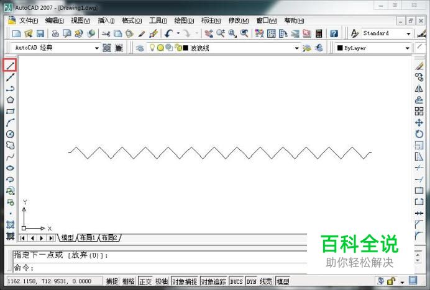This screenshot has width=430, height=290.
Task: Click the Save icon in toolbar
Action: (40, 33)
